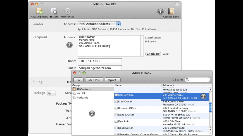Click the To: button in Address Book
The width and height of the screenshot is (243, 136).
[x=78, y=80]
